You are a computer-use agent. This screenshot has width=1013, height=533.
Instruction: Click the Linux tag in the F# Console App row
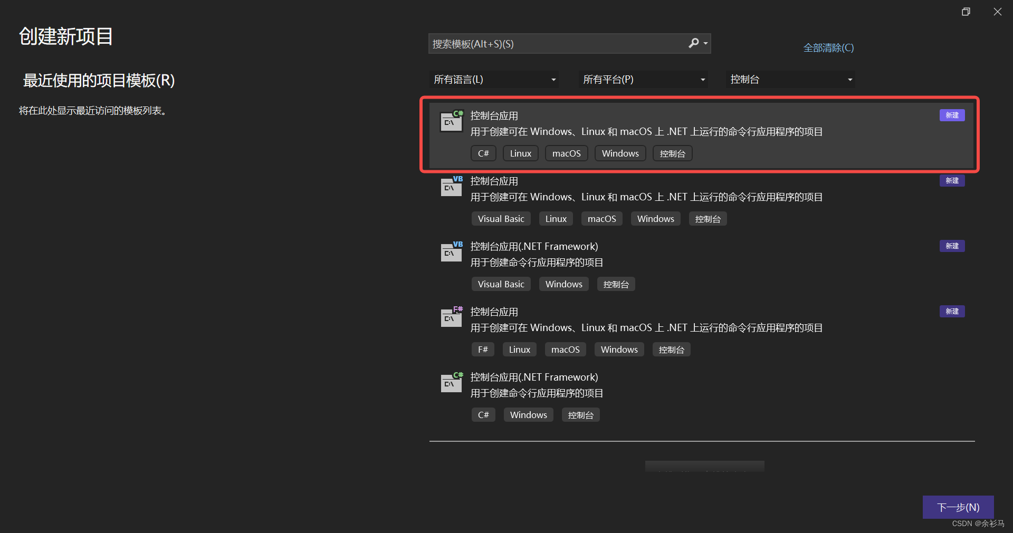520,350
